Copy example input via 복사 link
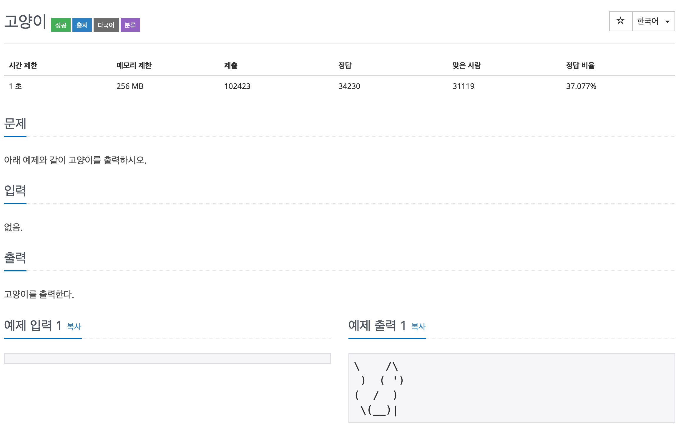Viewport: 691px width, 438px height. click(74, 326)
